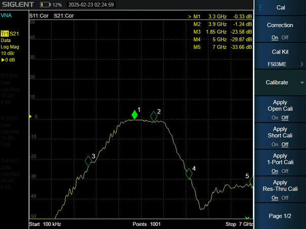Viewport: 306px width, 229px height.
Task: Toggle Apply Res-Thru Cali
Action: coord(280,189)
